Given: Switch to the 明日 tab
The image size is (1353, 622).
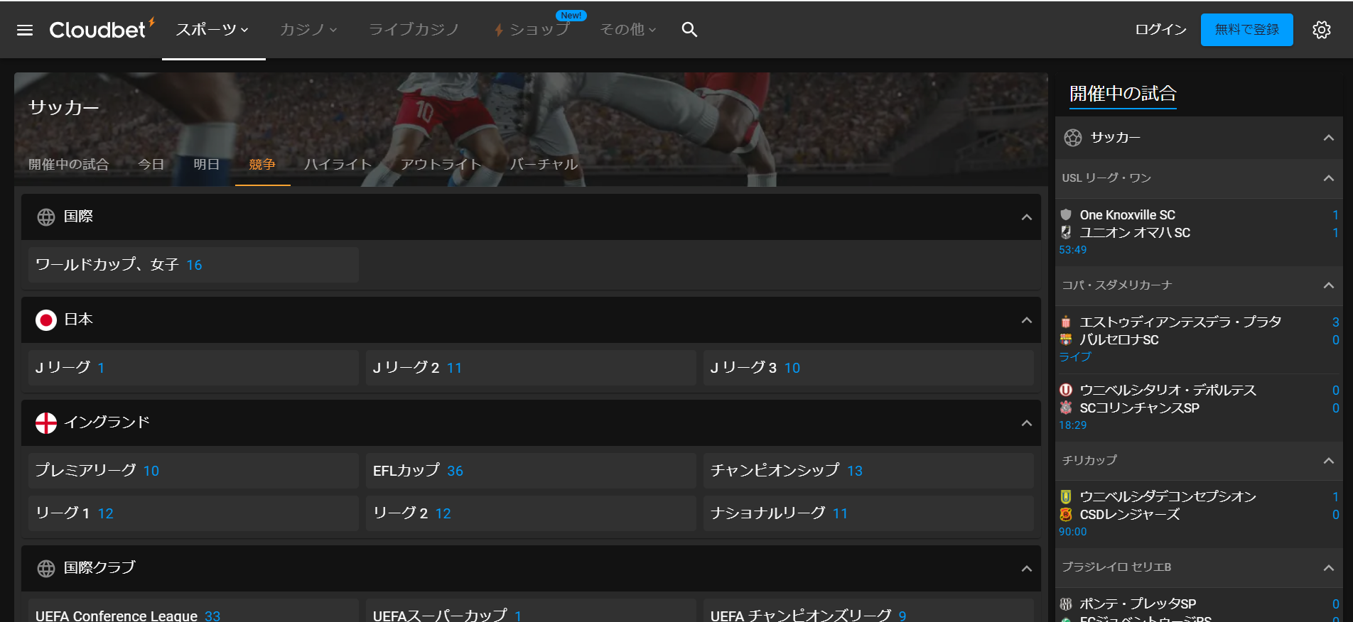Looking at the screenshot, I should [x=207, y=165].
